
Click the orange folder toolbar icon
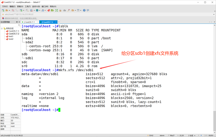click(73, 10)
